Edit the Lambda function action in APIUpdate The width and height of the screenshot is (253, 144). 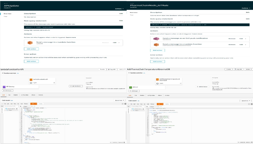point(115,43)
